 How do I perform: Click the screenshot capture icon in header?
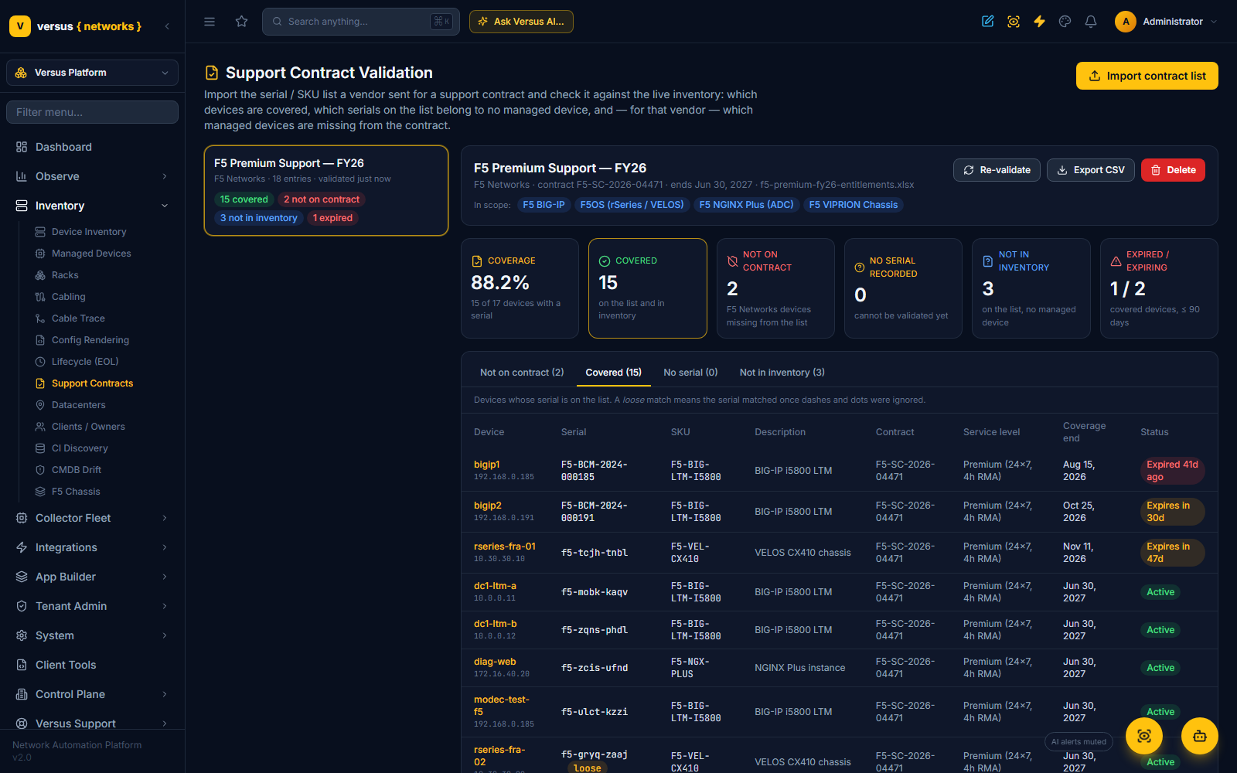coord(1014,22)
